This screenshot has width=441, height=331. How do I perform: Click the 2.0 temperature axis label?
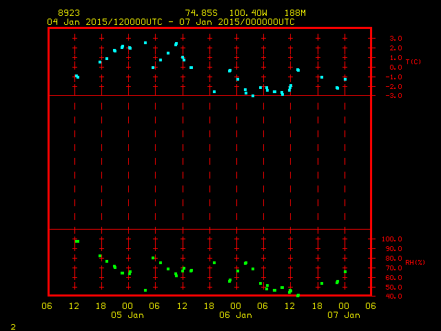(396, 48)
